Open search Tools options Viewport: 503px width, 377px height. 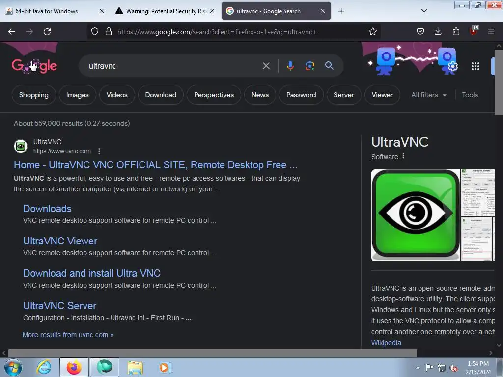click(470, 95)
